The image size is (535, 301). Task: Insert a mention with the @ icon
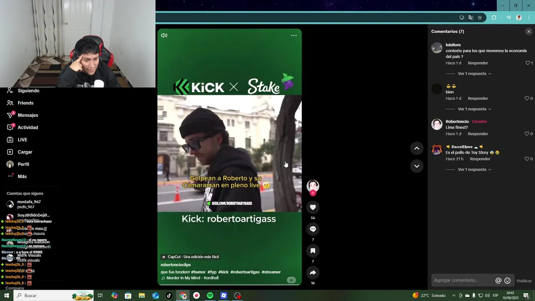click(x=498, y=281)
